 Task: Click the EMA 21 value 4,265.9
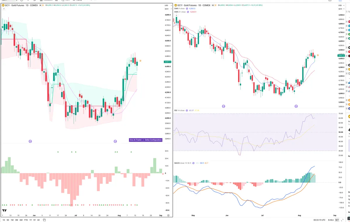tap(193, 12)
